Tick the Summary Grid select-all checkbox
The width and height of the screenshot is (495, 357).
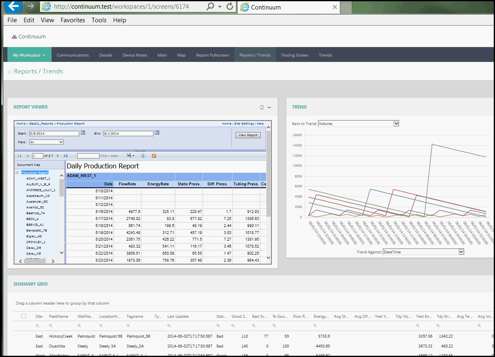[24, 316]
